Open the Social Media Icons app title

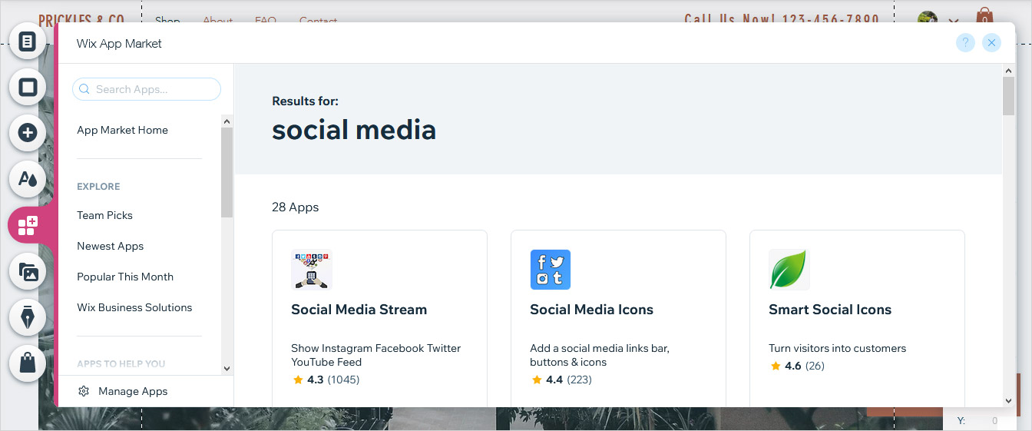coord(591,310)
